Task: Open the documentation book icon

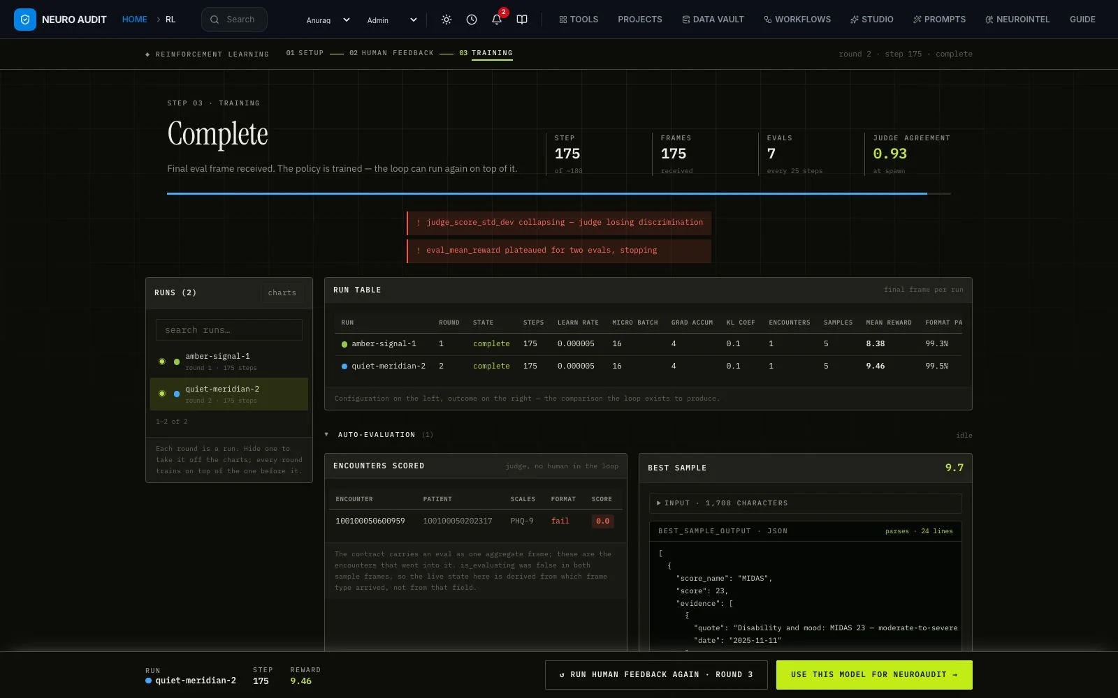Action: coord(522,20)
